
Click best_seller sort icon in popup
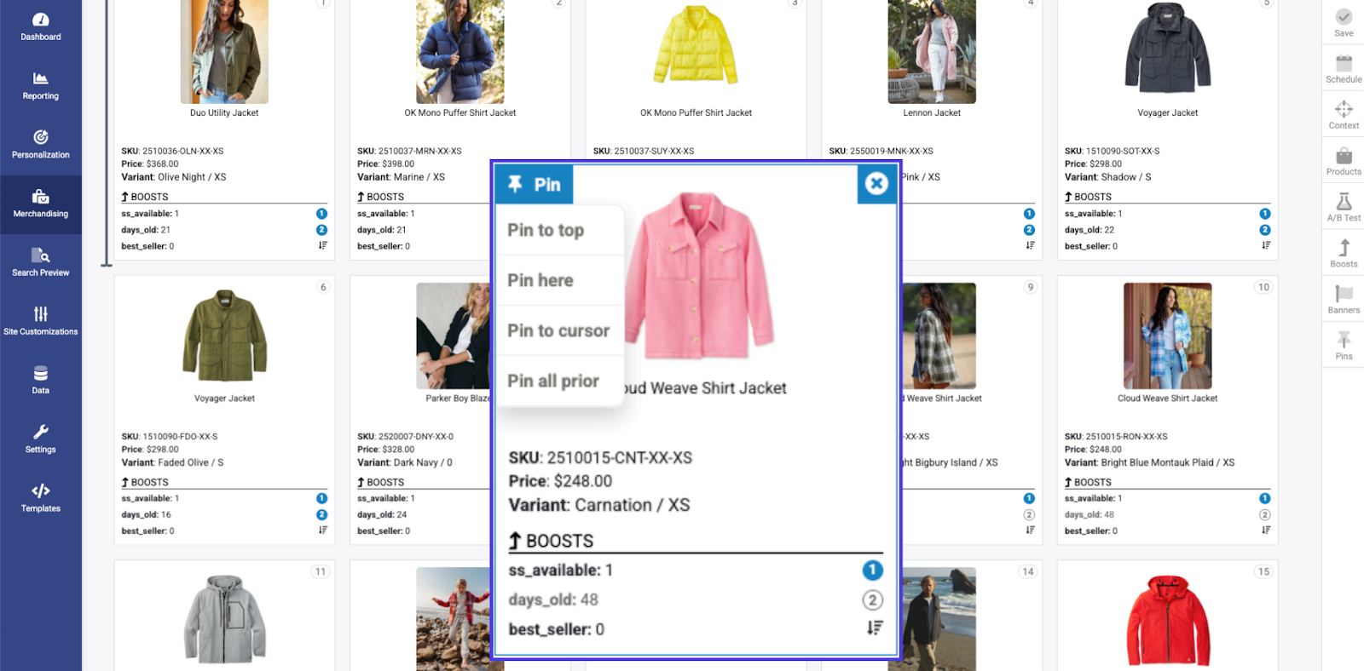(875, 628)
